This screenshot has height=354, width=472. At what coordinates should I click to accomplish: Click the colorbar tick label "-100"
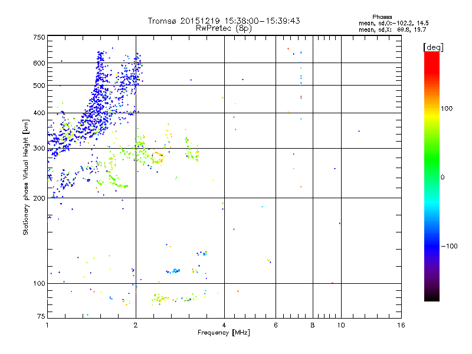[x=449, y=246]
